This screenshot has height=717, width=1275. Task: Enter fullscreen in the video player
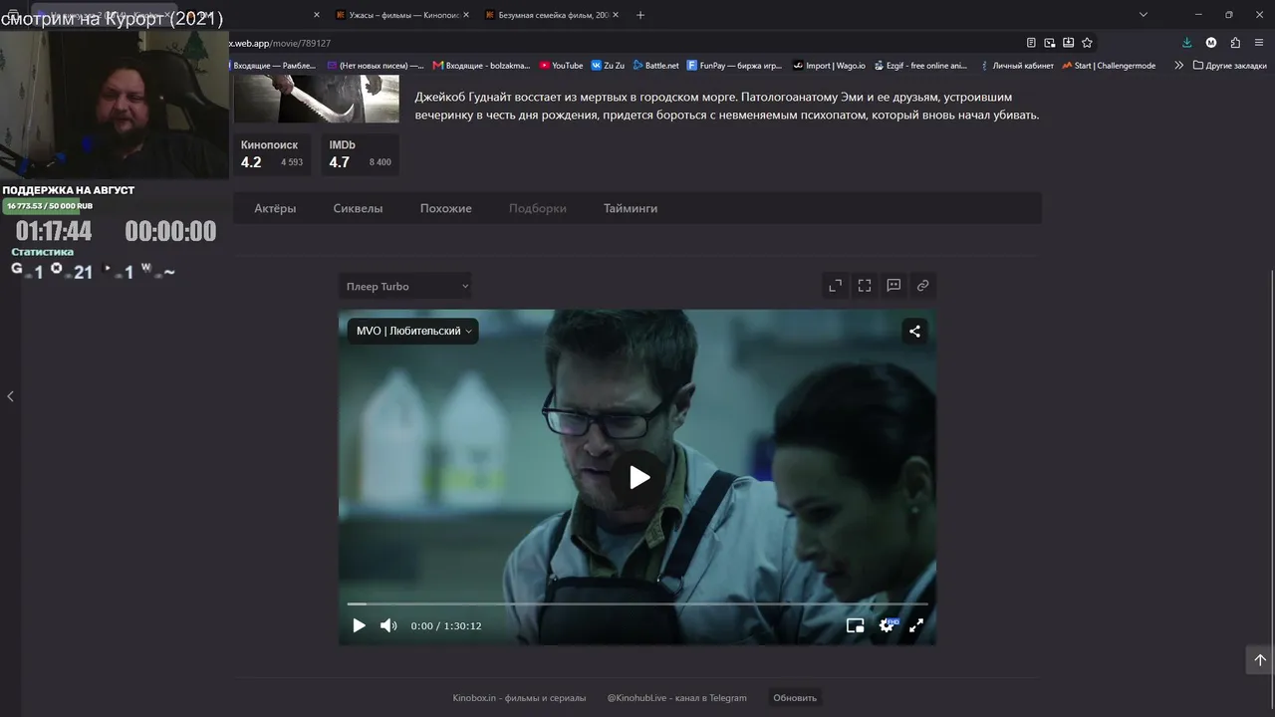point(916,625)
